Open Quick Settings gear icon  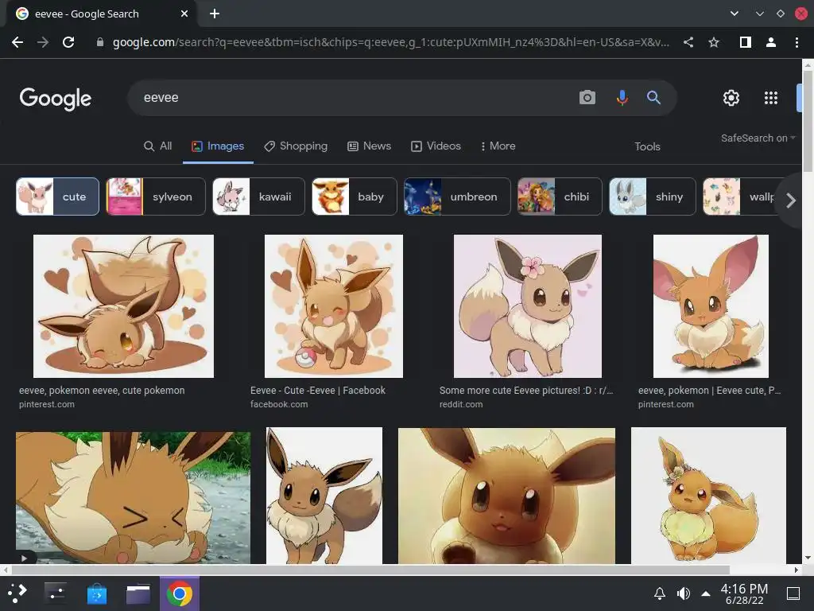click(x=731, y=98)
